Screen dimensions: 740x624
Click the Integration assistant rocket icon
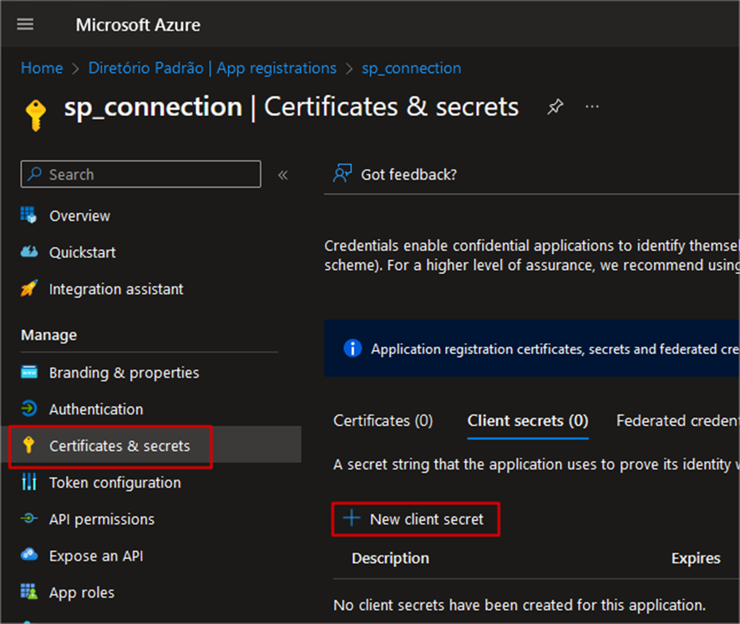click(x=28, y=288)
